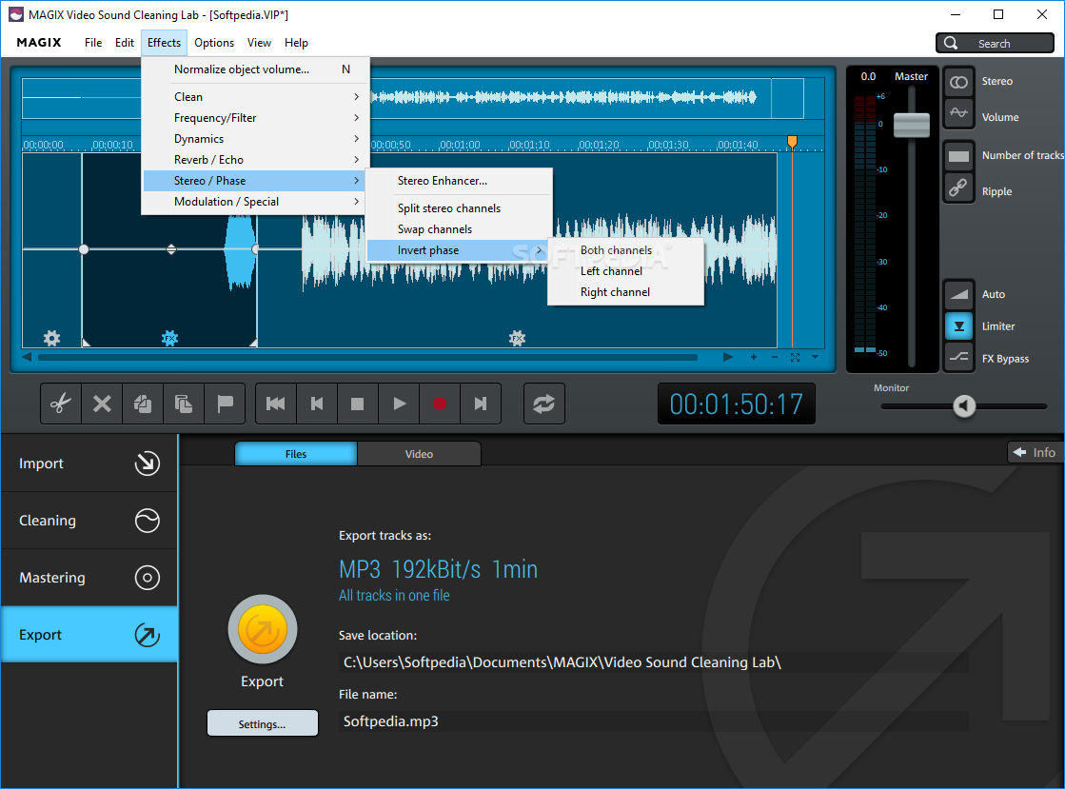Open Stereo Enhancer from submenu
1065x789 pixels.
(459, 181)
